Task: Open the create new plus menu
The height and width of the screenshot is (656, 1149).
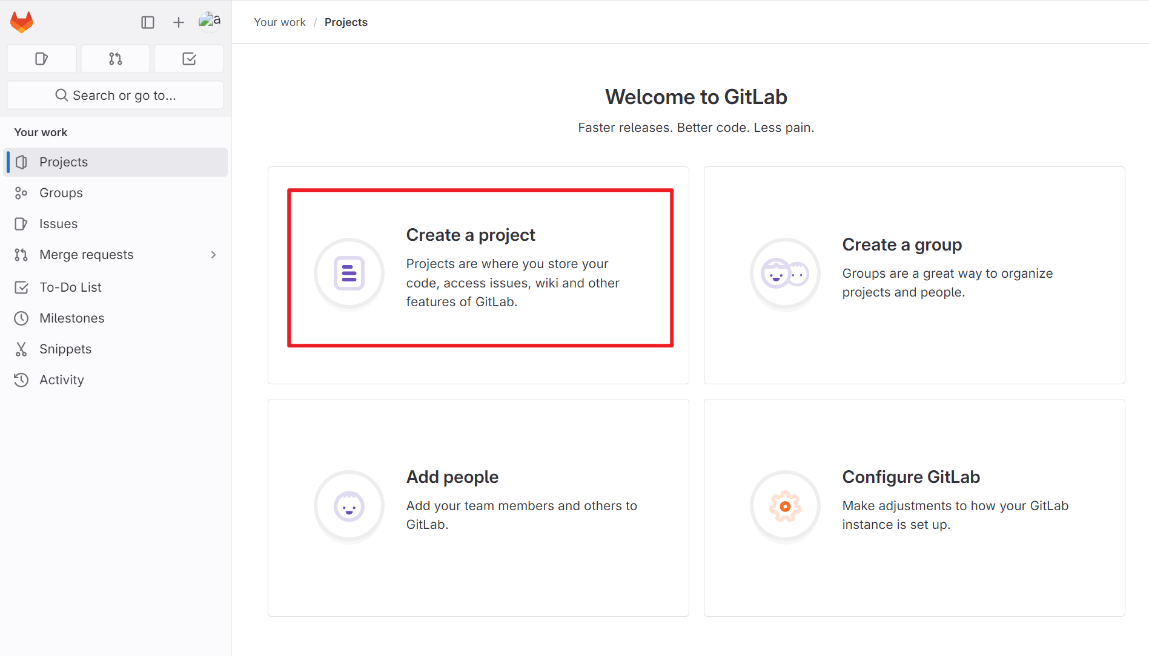Action: click(178, 22)
